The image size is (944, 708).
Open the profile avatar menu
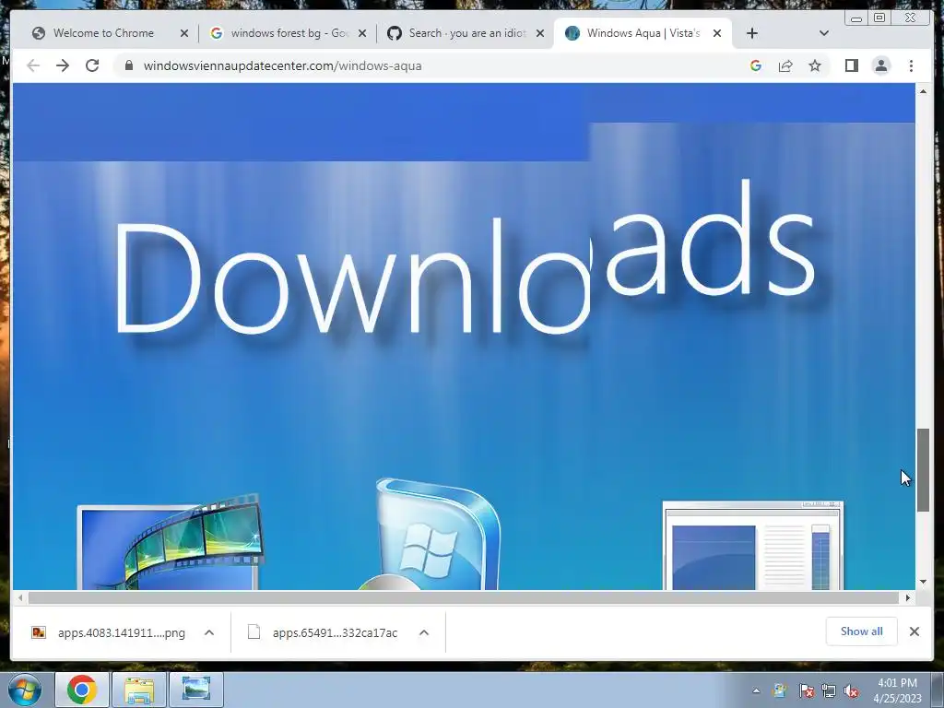880,65
